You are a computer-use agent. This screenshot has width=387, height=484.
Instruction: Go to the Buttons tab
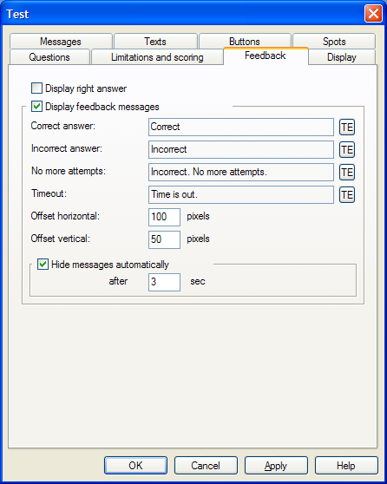point(245,41)
